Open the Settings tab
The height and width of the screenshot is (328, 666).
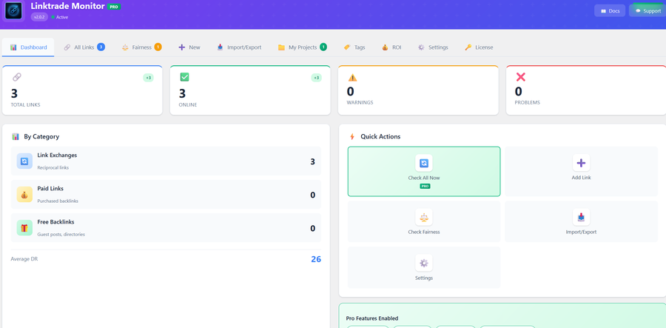click(x=433, y=47)
